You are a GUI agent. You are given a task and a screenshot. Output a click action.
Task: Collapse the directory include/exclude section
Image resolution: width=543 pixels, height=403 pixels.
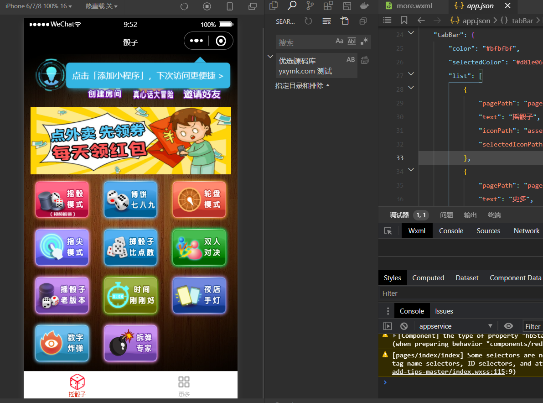[302, 86]
